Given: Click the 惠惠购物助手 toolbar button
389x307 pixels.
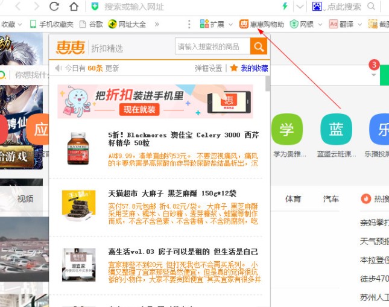Looking at the screenshot, I should [262, 24].
